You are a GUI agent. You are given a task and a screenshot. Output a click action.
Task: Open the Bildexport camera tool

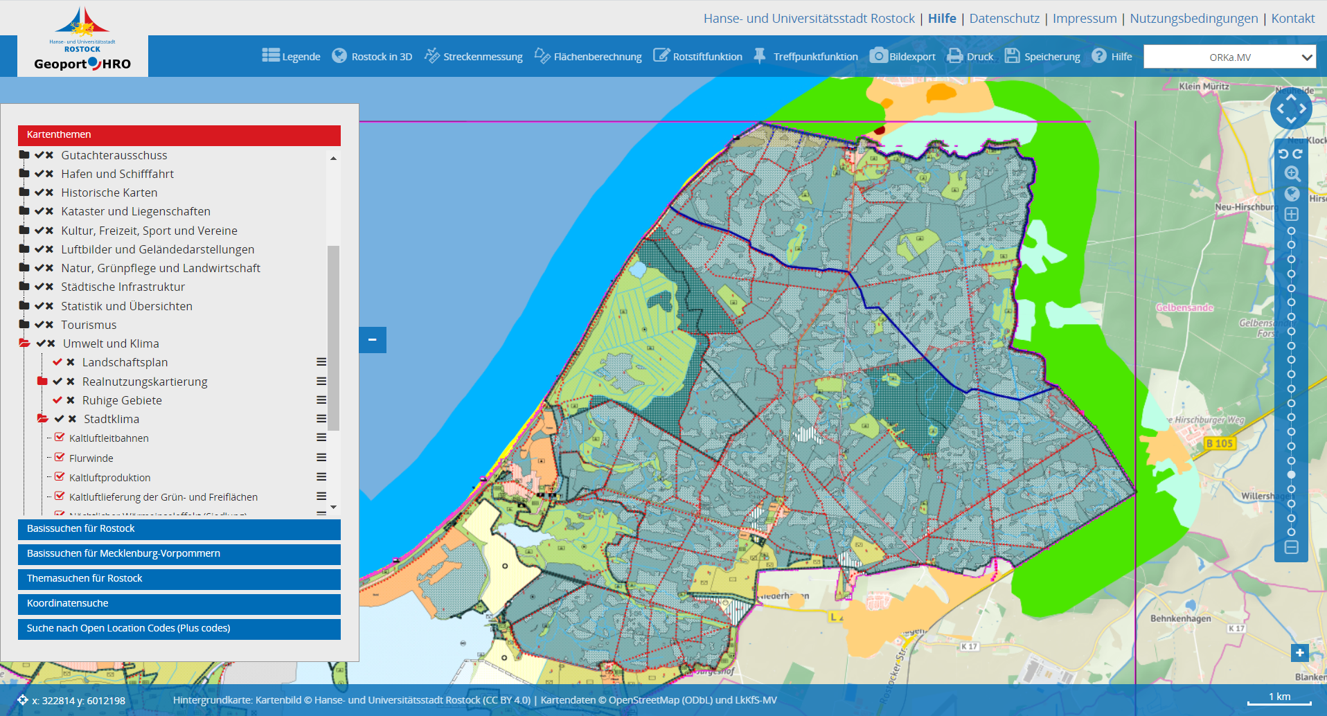tap(902, 56)
